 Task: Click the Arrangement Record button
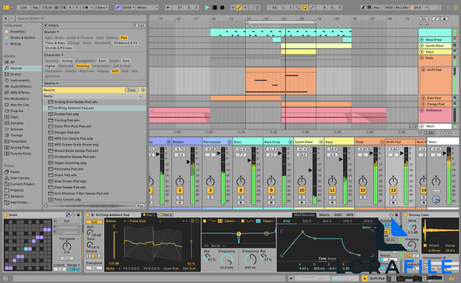pyautogui.click(x=222, y=7)
